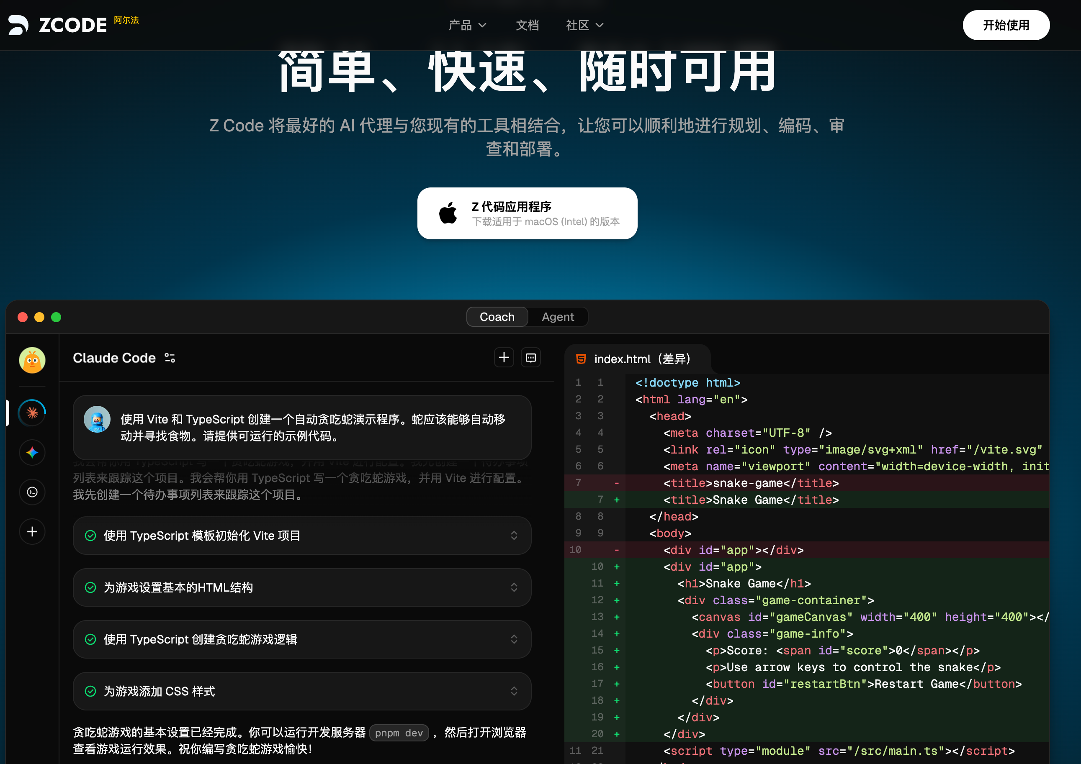Switch to the Coach mode toggle

click(x=497, y=317)
